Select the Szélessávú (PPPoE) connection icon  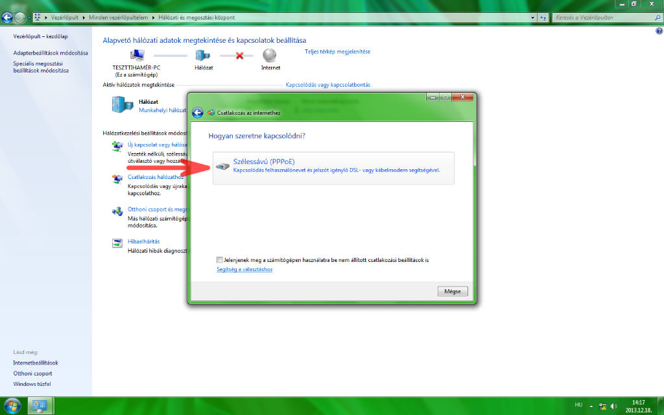pyautogui.click(x=223, y=165)
